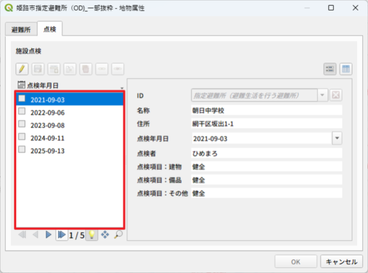368x273 pixels.
Task: Switch to the 避難所 tab
Action: 21,29
